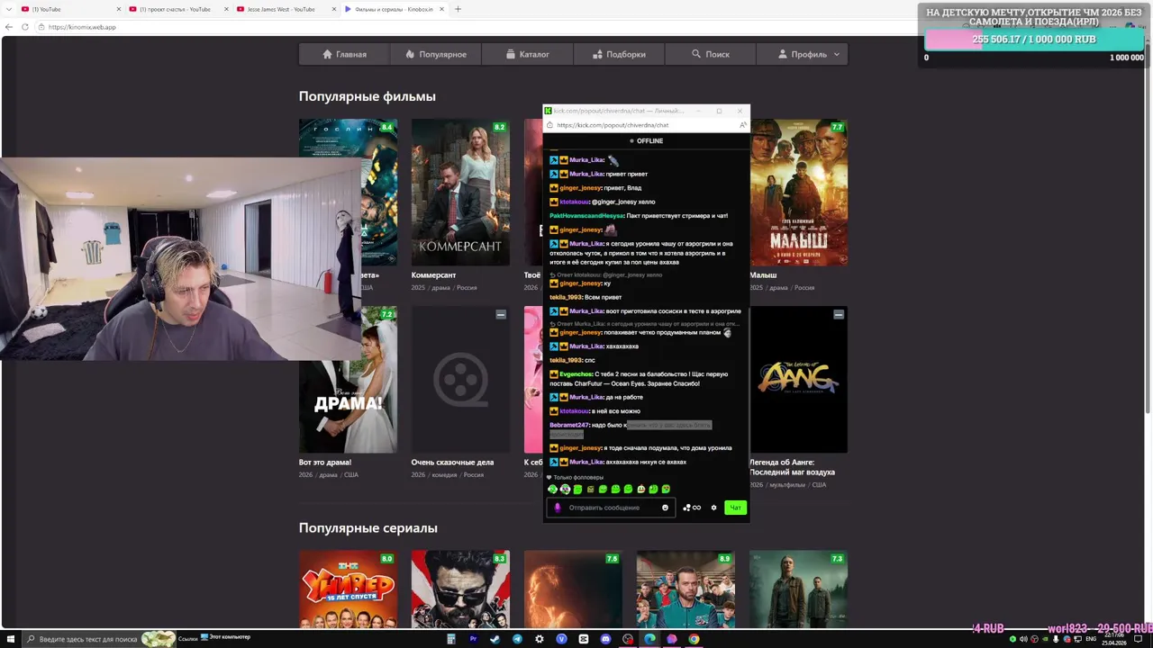The height and width of the screenshot is (648, 1153).
Task: Select the first quick emote in Kick chat
Action: (552, 490)
